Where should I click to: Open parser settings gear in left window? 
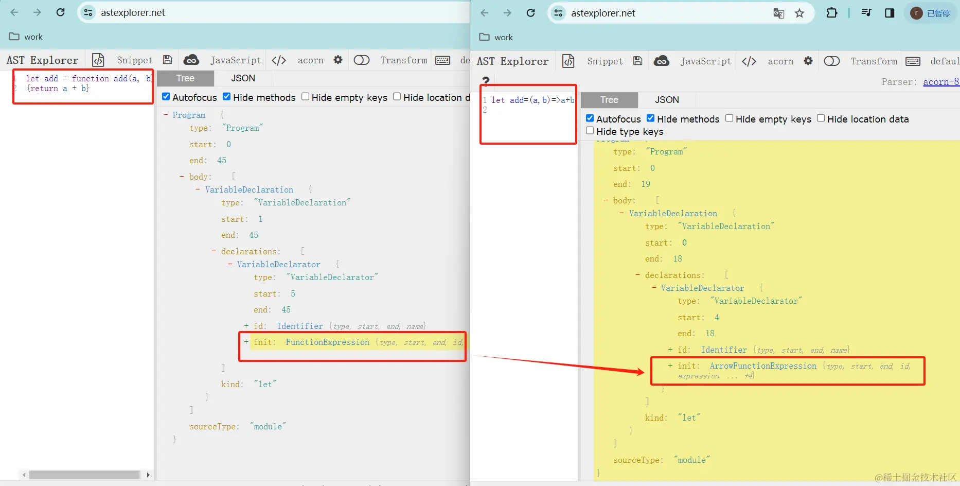coord(337,60)
